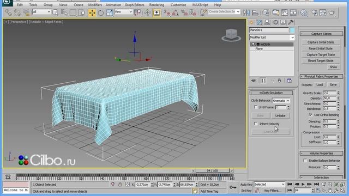Click Bind to Space Warp icon

[x=26, y=13]
